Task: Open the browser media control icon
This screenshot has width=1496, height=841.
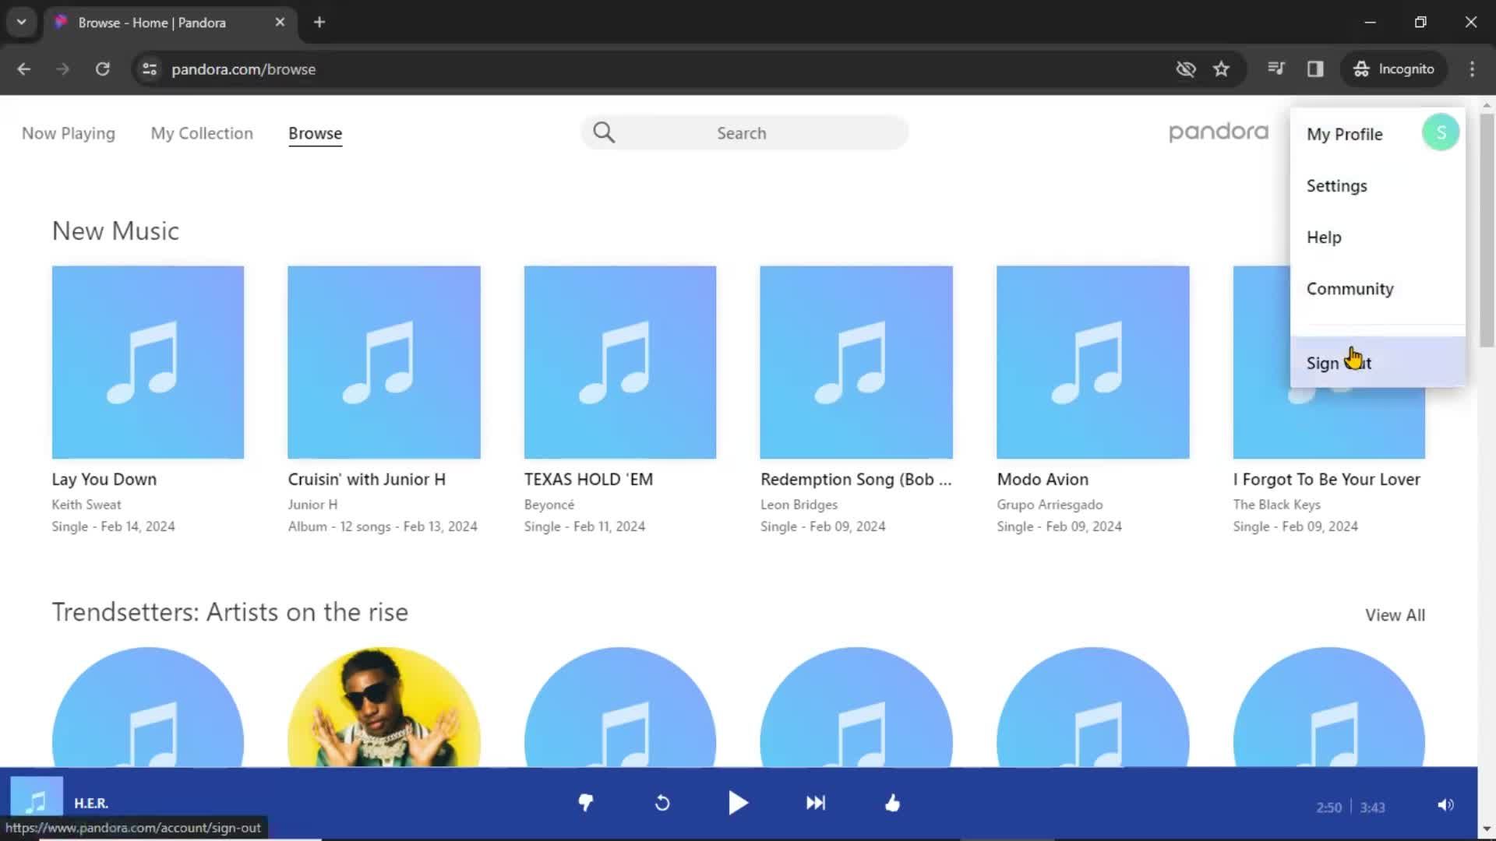Action: pyautogui.click(x=1275, y=69)
